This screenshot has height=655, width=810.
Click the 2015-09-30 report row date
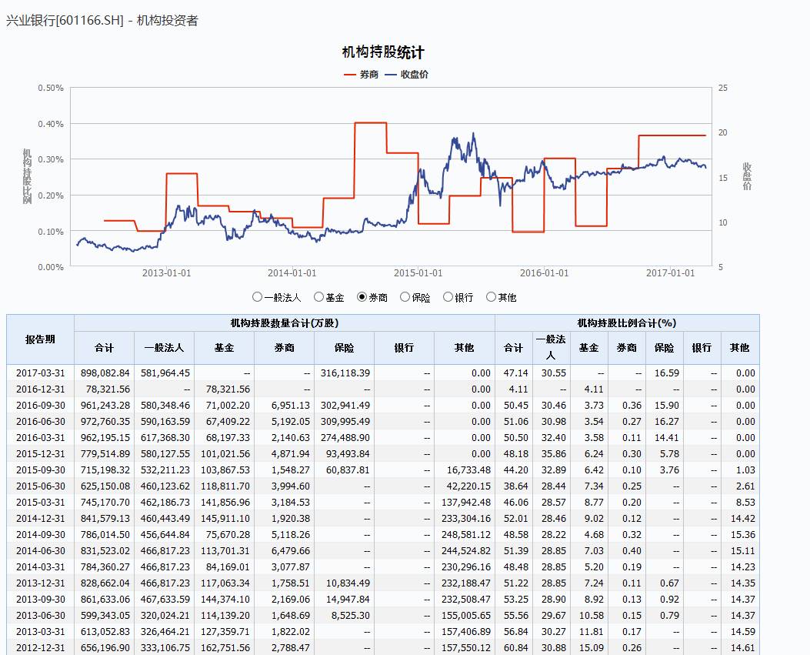pyautogui.click(x=40, y=470)
